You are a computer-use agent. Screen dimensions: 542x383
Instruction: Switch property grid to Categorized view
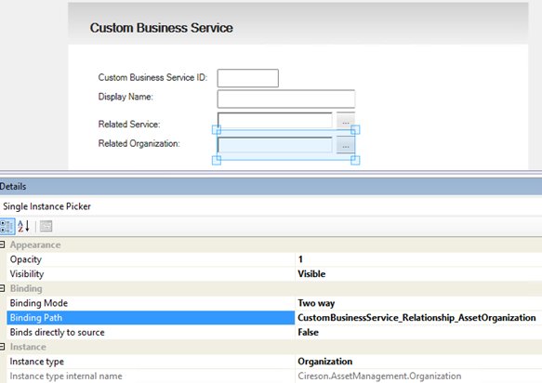[7, 227]
